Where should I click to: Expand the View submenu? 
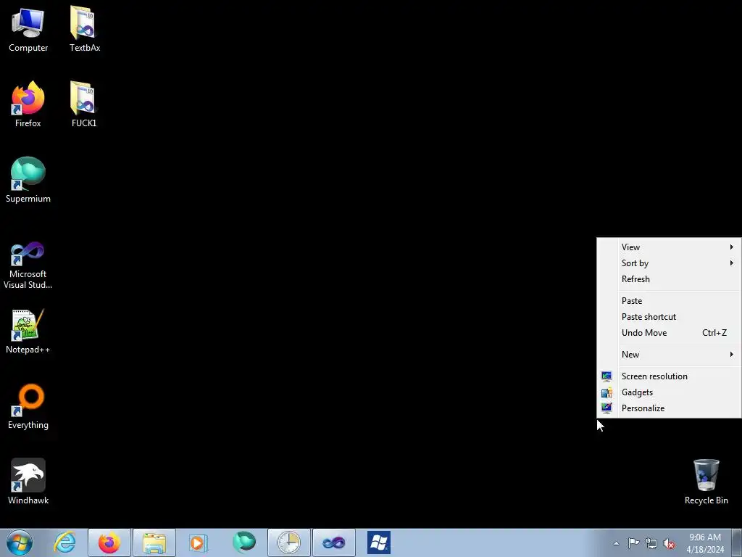point(669,247)
